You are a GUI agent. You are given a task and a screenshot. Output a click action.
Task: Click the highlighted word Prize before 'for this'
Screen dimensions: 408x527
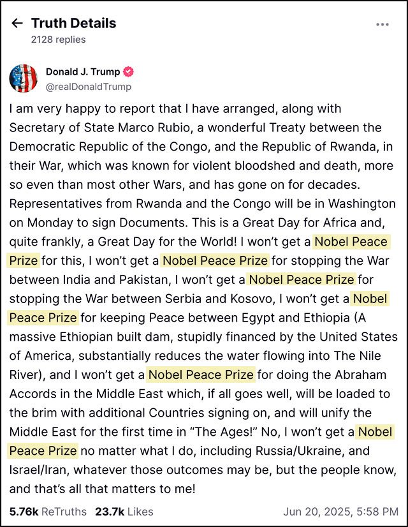click(x=23, y=260)
